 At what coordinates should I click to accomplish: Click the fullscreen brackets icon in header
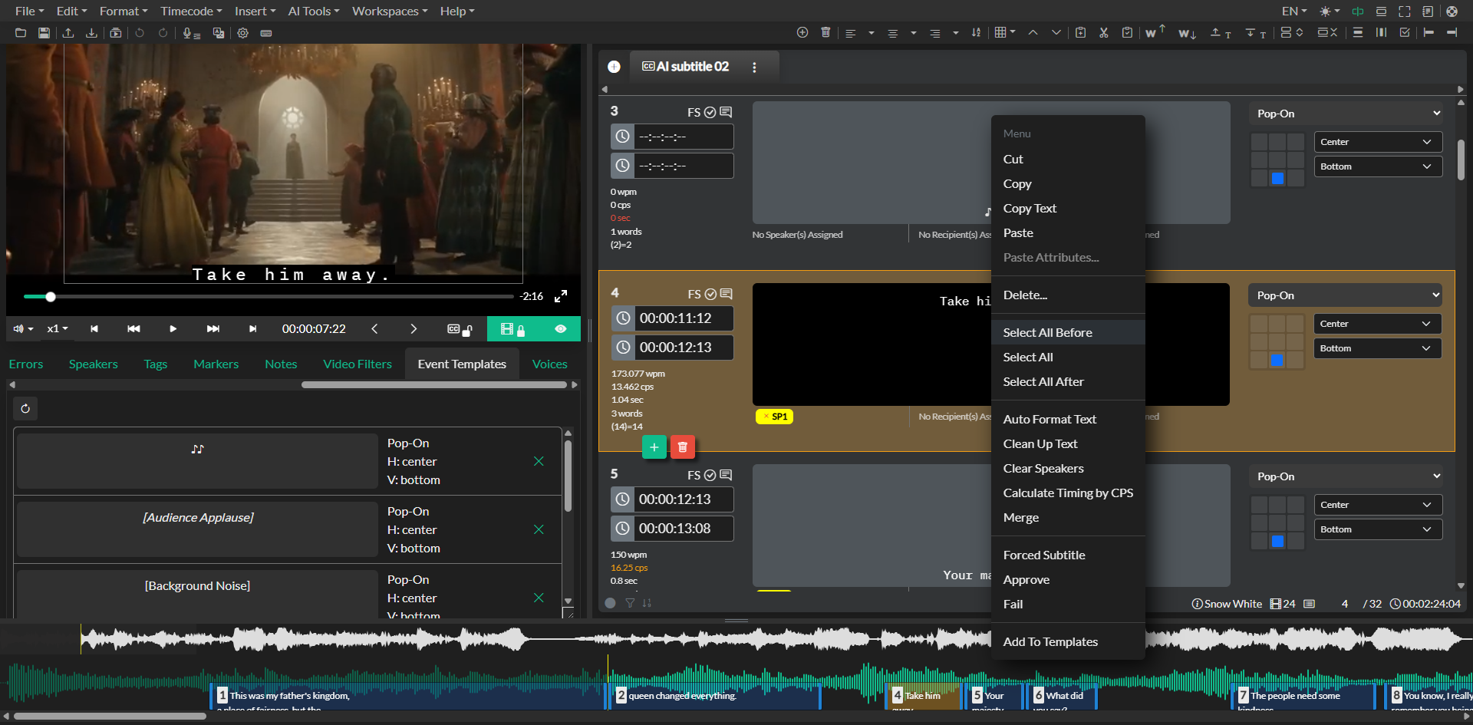pyautogui.click(x=1405, y=12)
